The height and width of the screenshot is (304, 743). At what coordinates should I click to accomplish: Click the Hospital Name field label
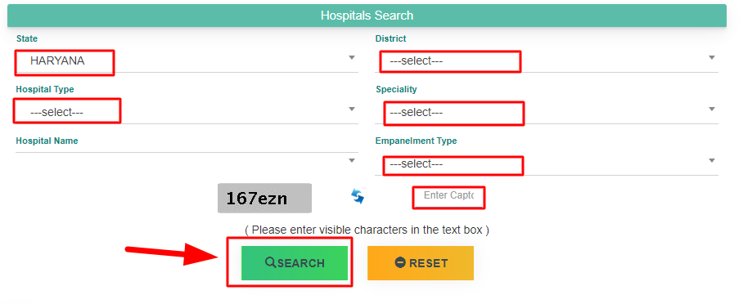[x=47, y=141]
